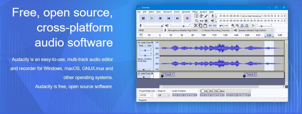Screen dimensions: 302x114
Task: Adjust the Audio Track gain slider
Action: pos(145,50)
